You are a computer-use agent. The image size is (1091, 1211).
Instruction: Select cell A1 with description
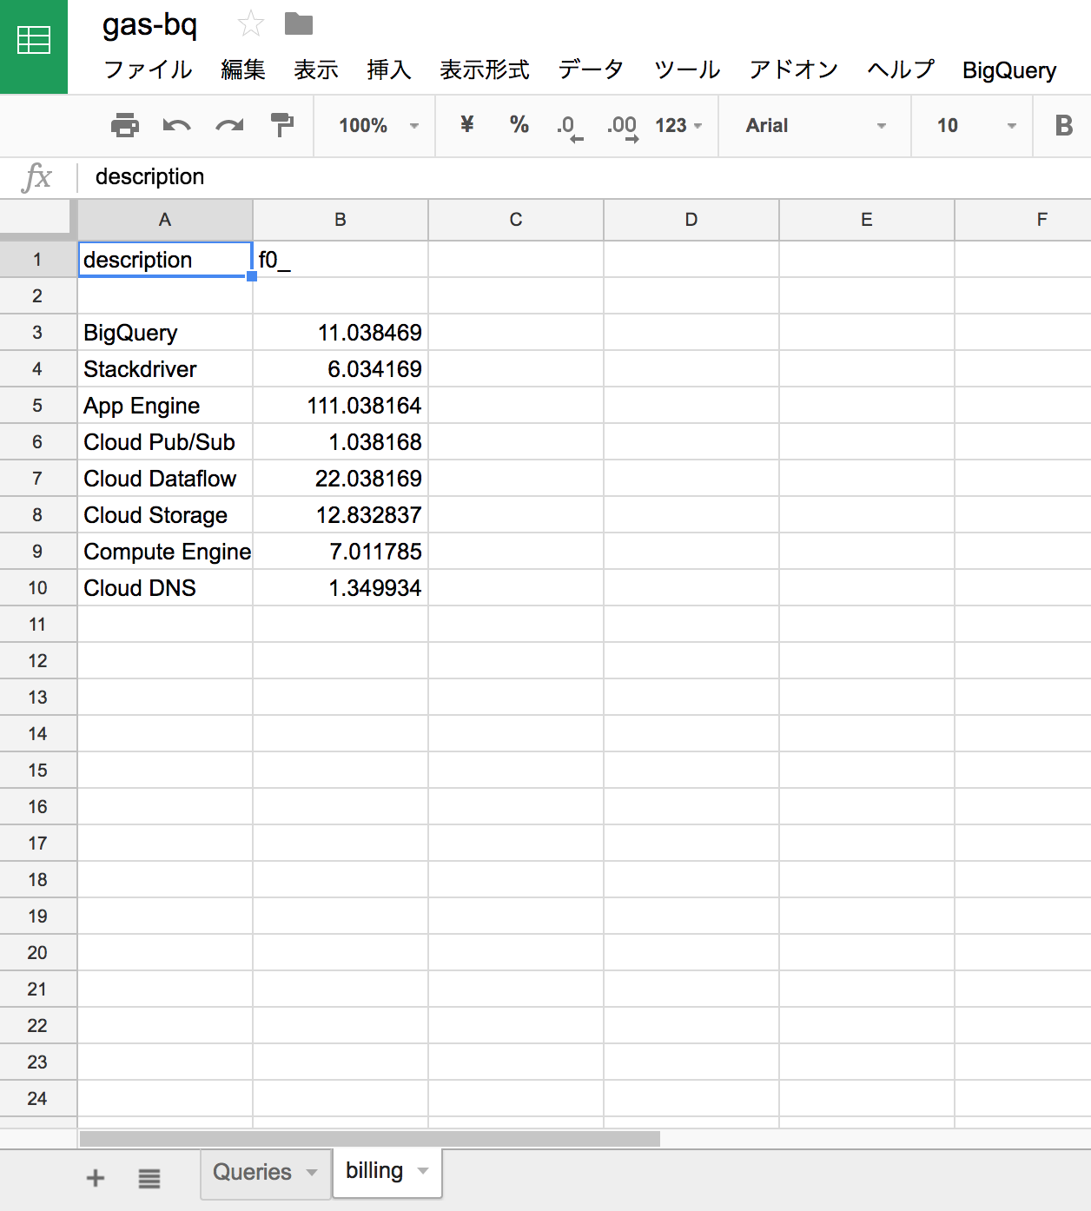[x=165, y=259]
